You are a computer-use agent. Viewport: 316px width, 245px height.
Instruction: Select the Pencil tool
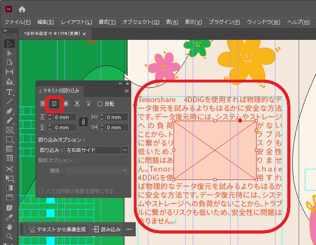pos(9,121)
